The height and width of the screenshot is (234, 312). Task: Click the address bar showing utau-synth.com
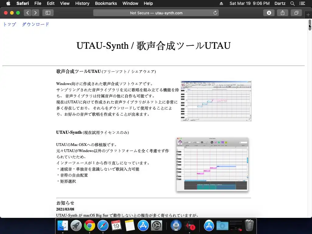pyautogui.click(x=156, y=13)
